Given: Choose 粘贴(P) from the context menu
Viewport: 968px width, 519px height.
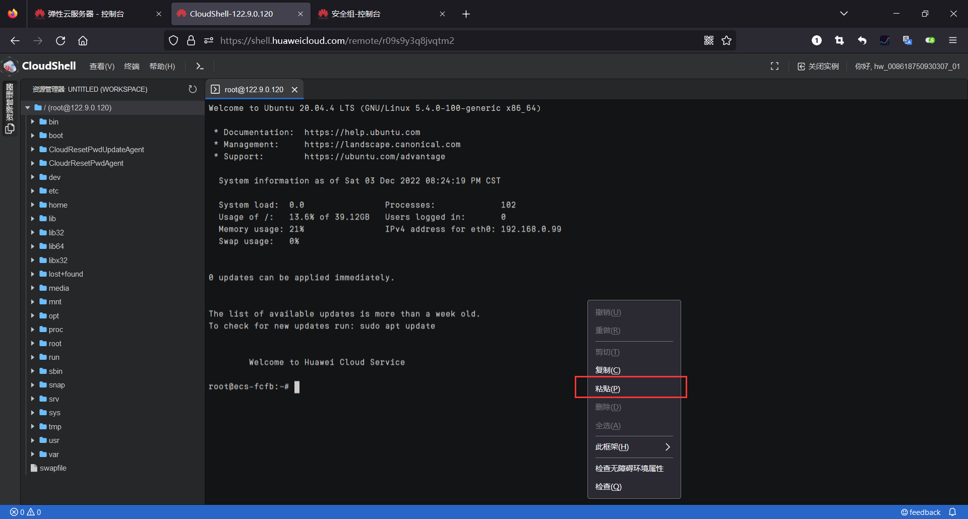Looking at the screenshot, I should coord(634,388).
